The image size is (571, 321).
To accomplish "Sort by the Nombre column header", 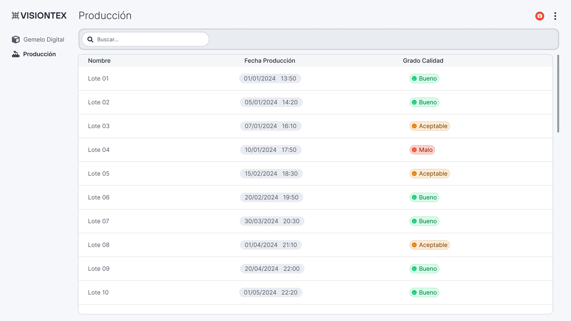I will click(x=99, y=61).
